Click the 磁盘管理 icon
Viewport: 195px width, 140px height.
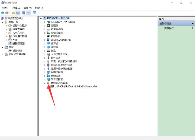coord(10,51)
